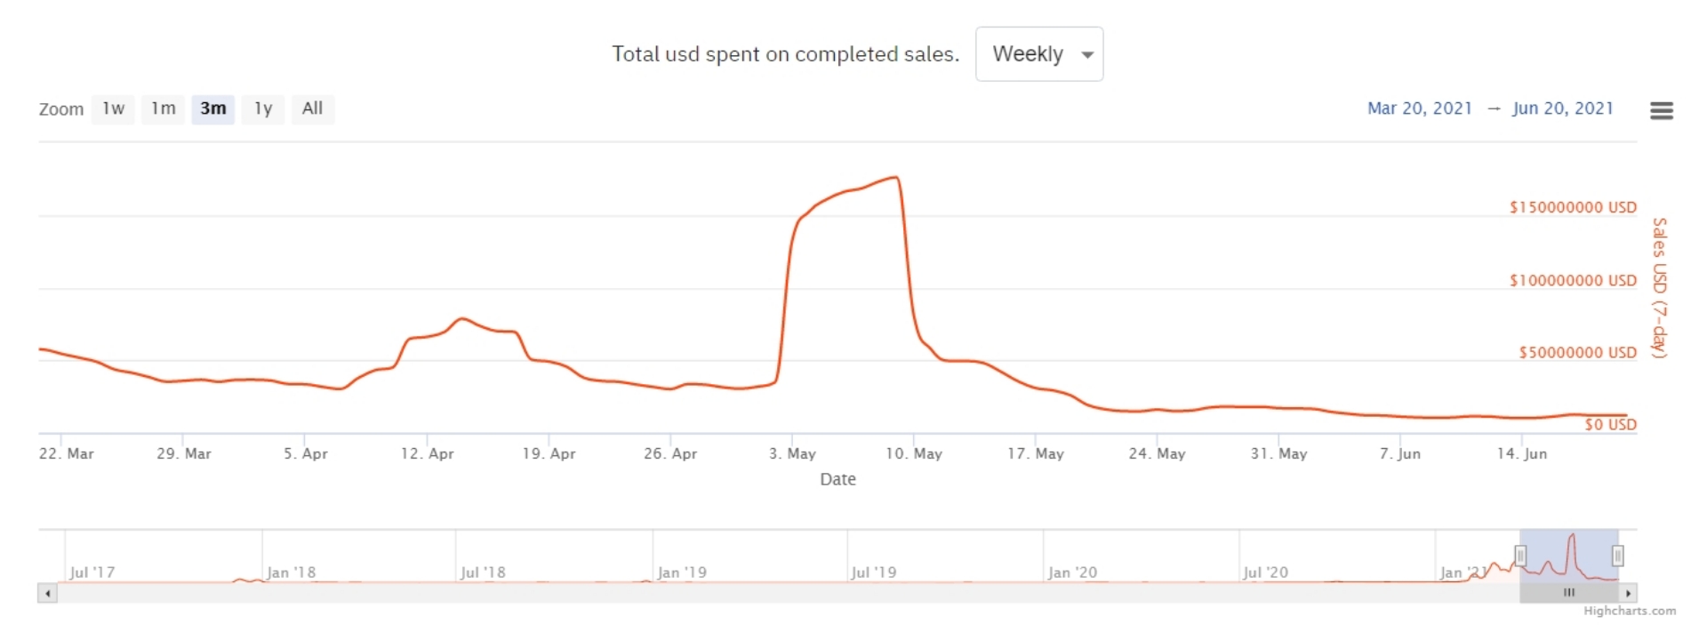
Task: Open the chart hamburger context menu
Action: click(1661, 110)
